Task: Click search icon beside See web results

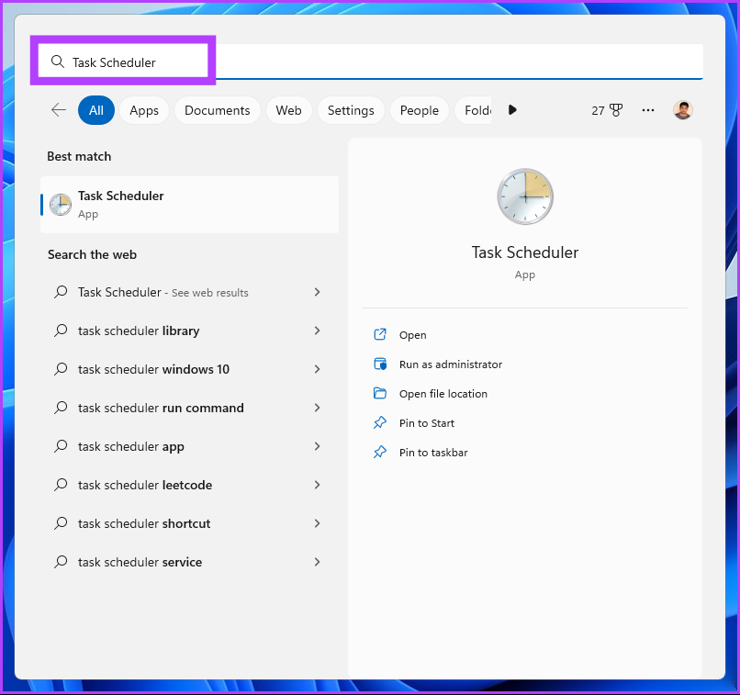Action: point(61,292)
